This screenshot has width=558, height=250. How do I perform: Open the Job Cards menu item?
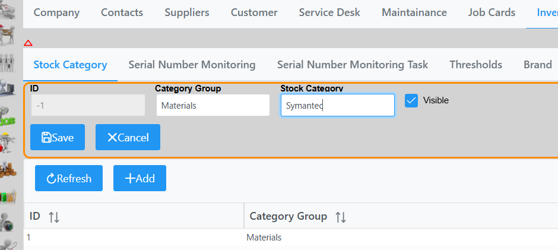tap(492, 12)
